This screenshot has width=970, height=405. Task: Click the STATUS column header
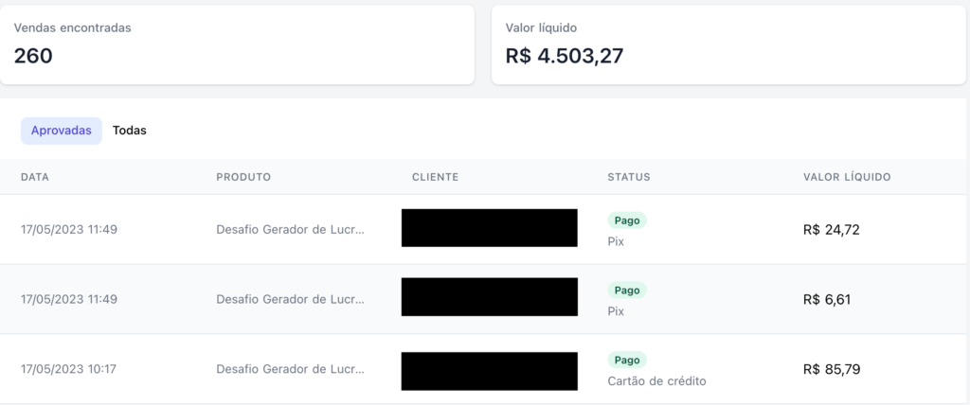tap(629, 178)
